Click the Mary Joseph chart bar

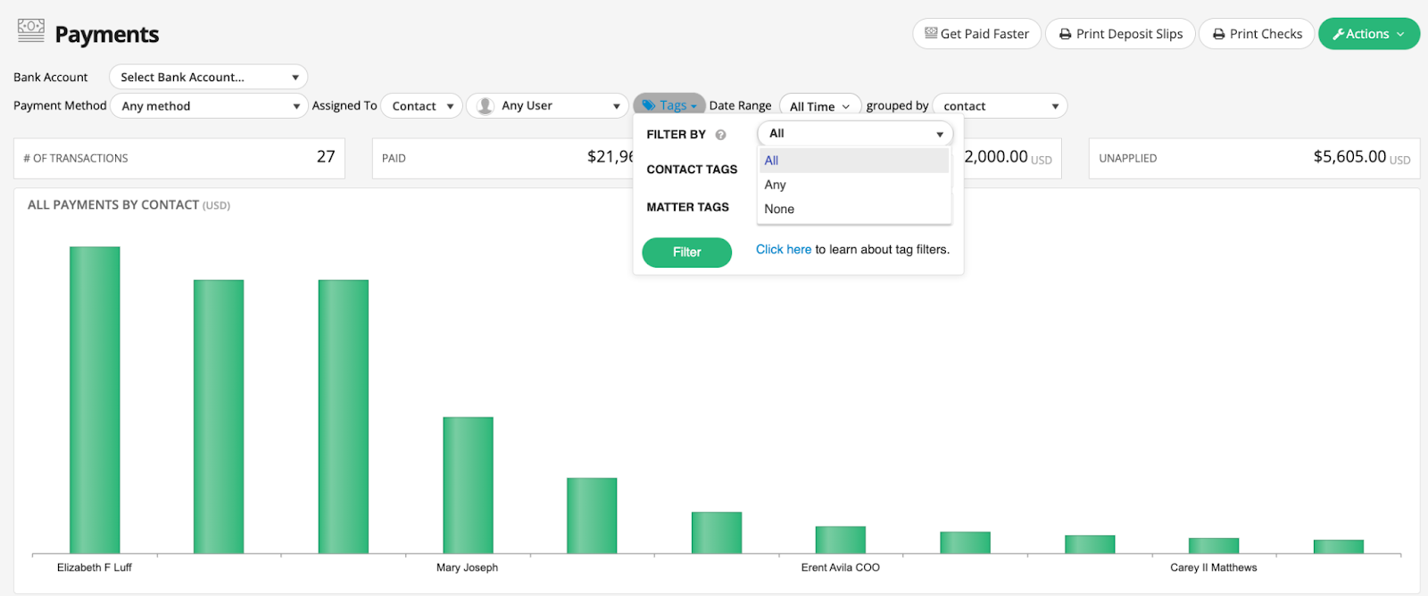[x=468, y=485]
